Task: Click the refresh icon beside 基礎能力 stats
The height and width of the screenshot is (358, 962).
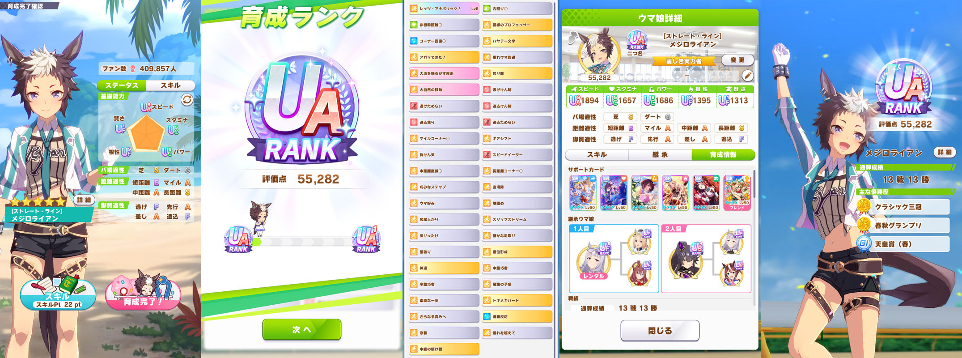Action: tap(187, 100)
